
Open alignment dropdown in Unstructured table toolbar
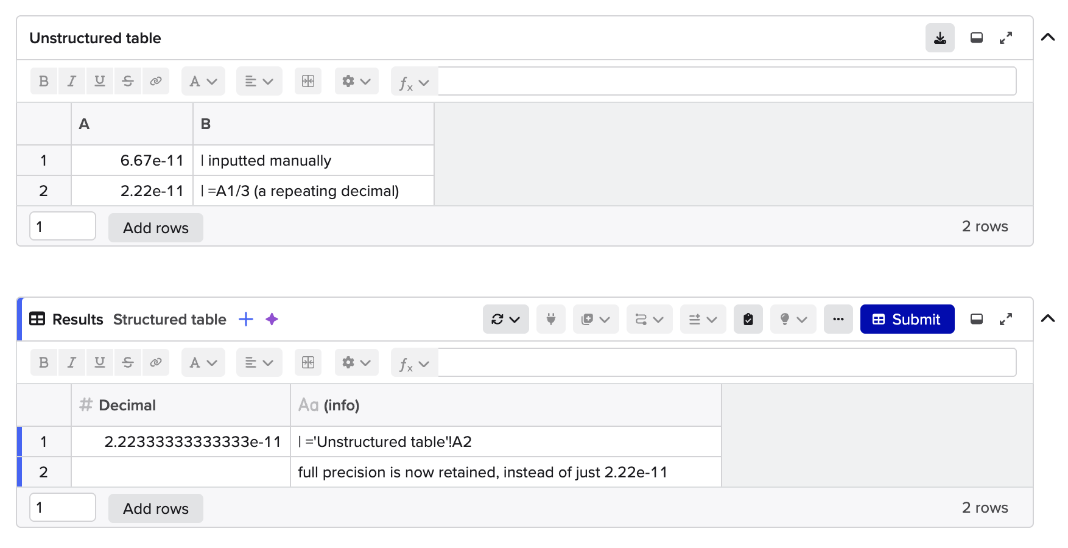pyautogui.click(x=259, y=81)
